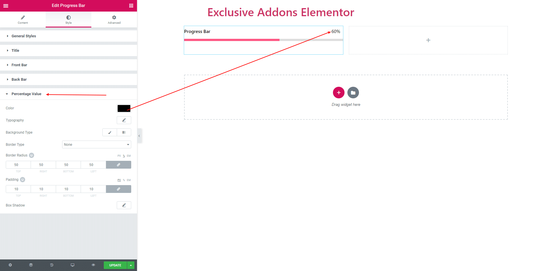Switch to the Content tab
The height and width of the screenshot is (271, 550).
pyautogui.click(x=23, y=19)
